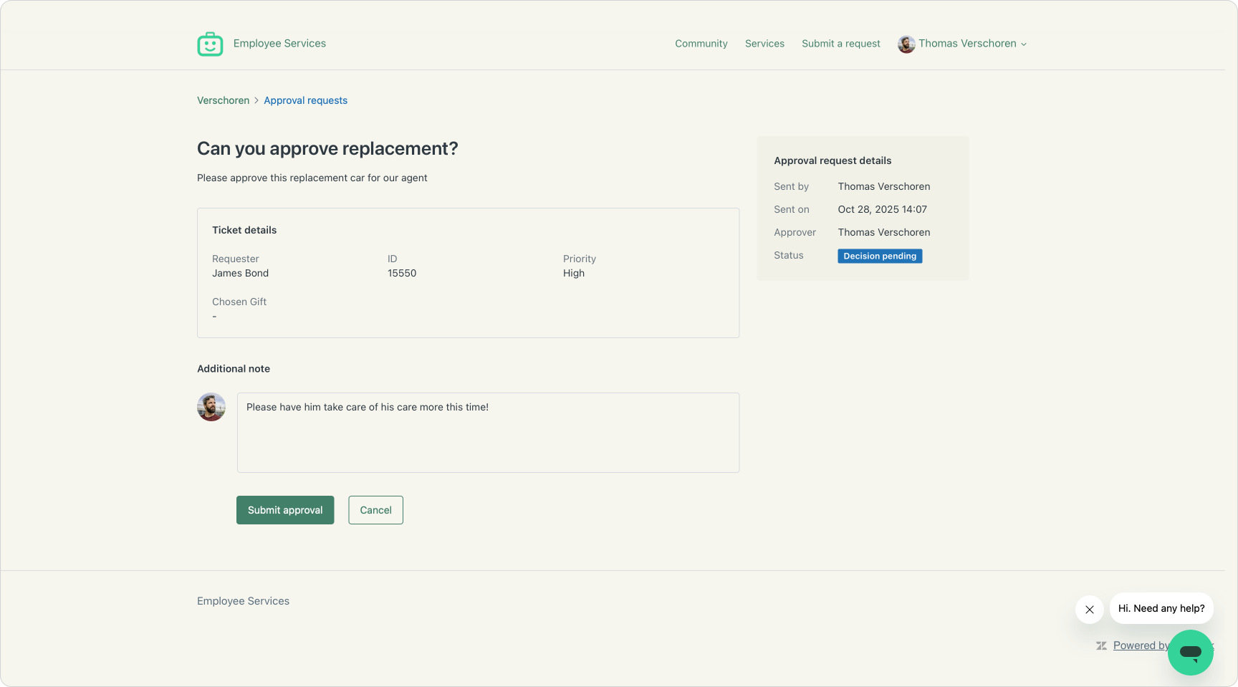Focus the Additional note text area
Screen dimensions: 1238x687
click(x=488, y=433)
